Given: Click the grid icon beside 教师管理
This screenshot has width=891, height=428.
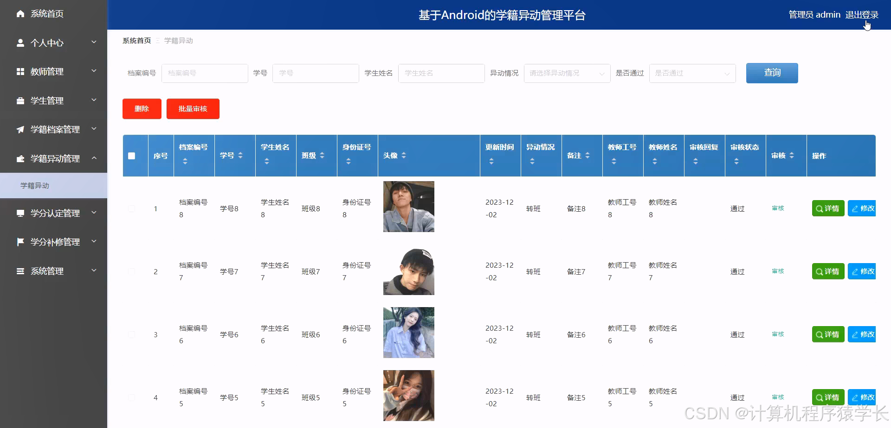Looking at the screenshot, I should click(20, 71).
